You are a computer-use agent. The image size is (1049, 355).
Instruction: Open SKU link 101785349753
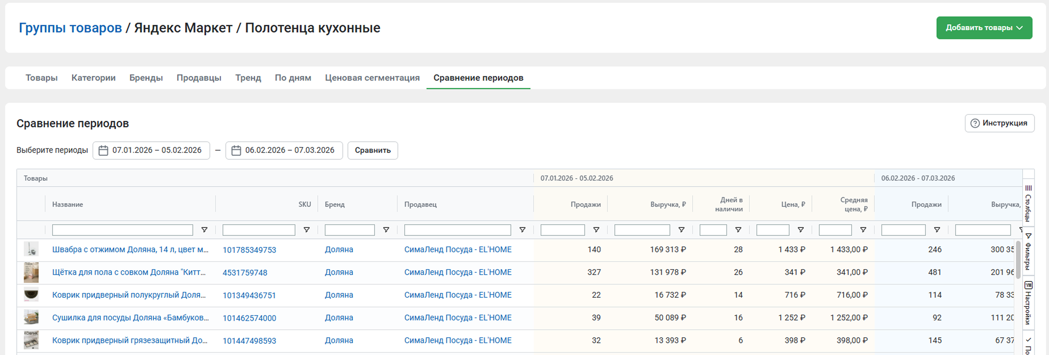[249, 250]
